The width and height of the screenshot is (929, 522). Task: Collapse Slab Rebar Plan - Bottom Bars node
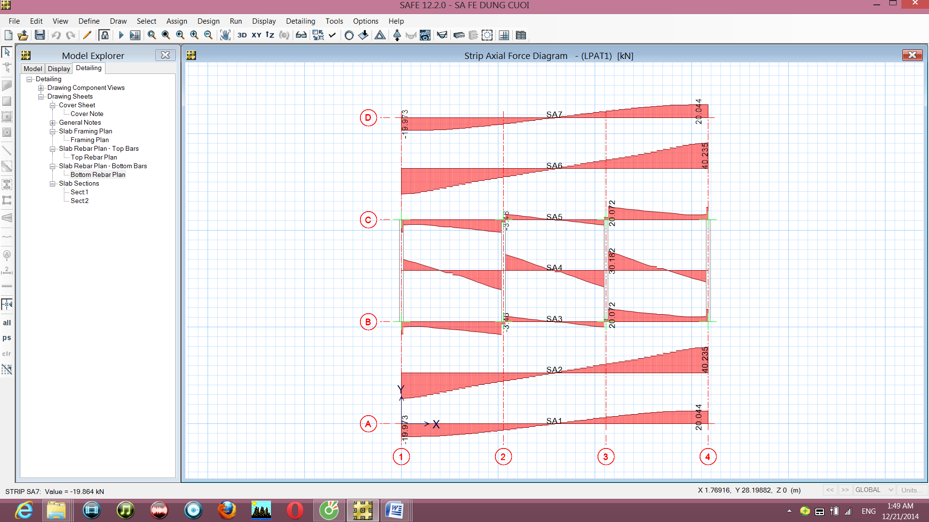[53, 166]
